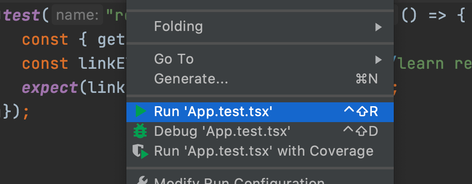The height and width of the screenshot is (184, 472).
Task: Click the wrench icon for Modify Run Configuration
Action: [x=140, y=181]
